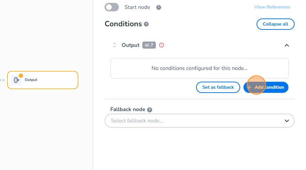Viewport: 306px width, 170px height.
Task: Click the help icon beside Start node
Action: (x=159, y=7)
